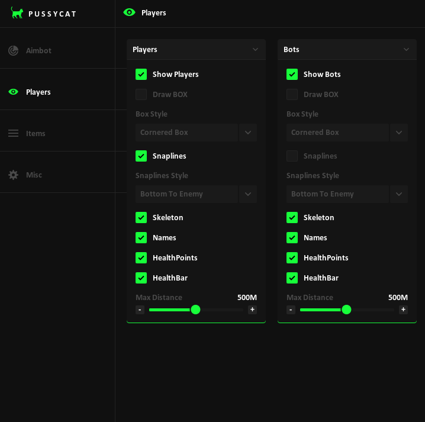The width and height of the screenshot is (425, 422).
Task: Enable Snaplines in the Bots panel
Action: [292, 156]
